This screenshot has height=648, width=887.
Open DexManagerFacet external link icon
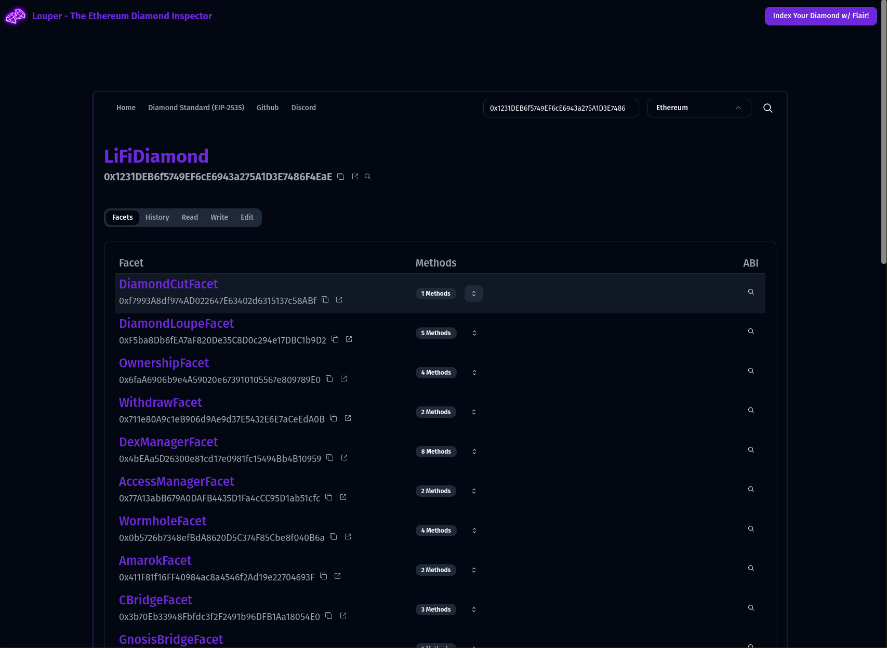pos(344,458)
